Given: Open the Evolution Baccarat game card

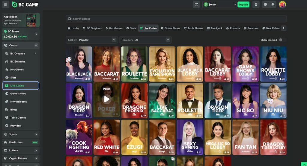Looking at the screenshot, I should tap(107, 64).
